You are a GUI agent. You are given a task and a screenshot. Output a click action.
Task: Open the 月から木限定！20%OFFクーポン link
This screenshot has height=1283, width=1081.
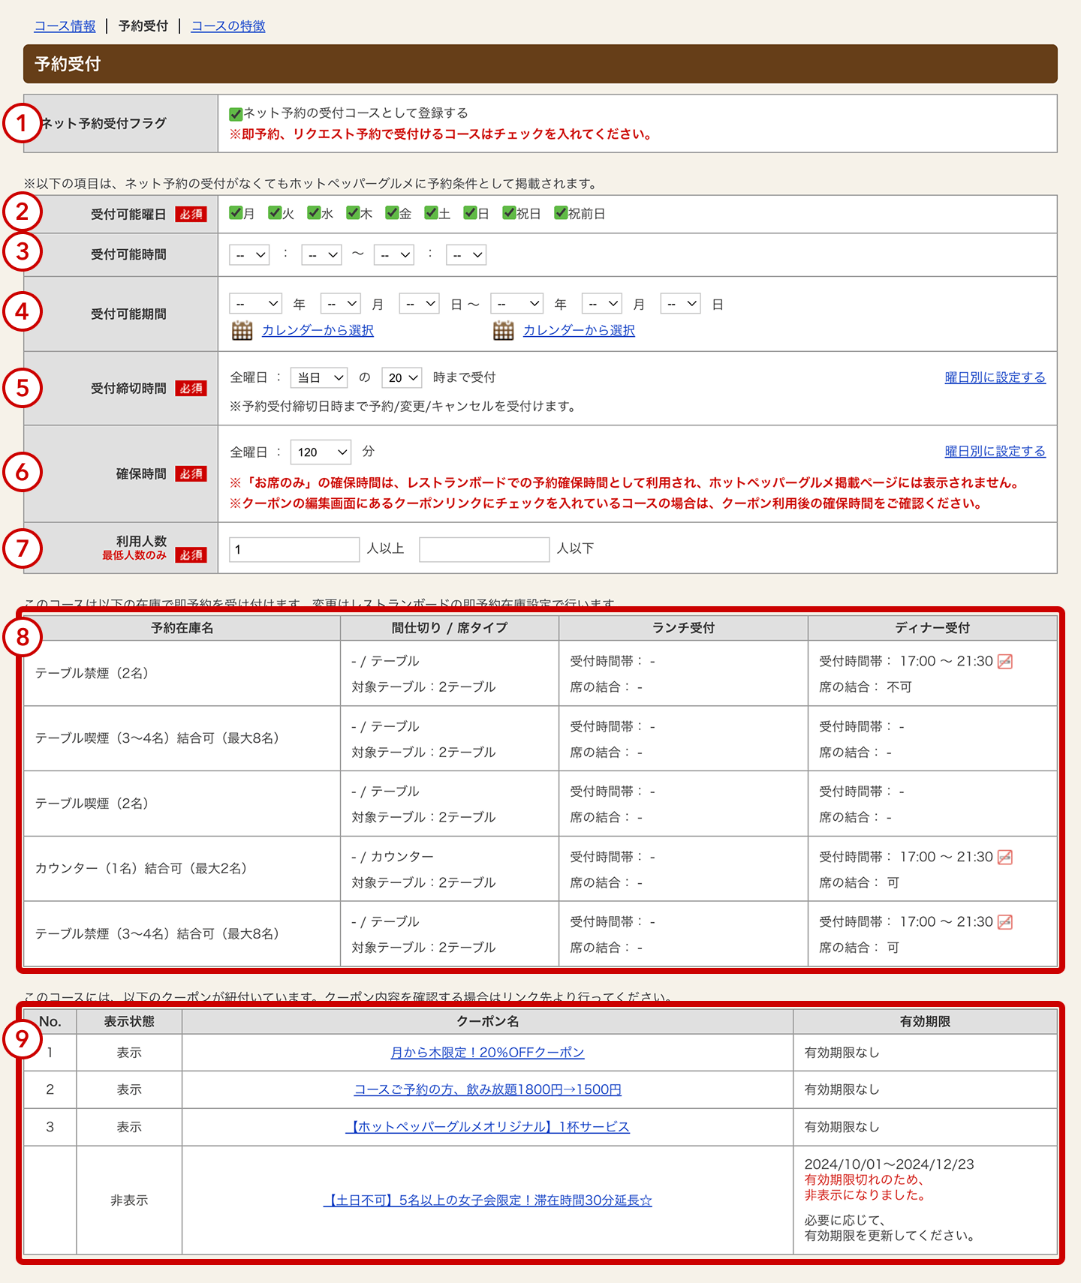487,1053
